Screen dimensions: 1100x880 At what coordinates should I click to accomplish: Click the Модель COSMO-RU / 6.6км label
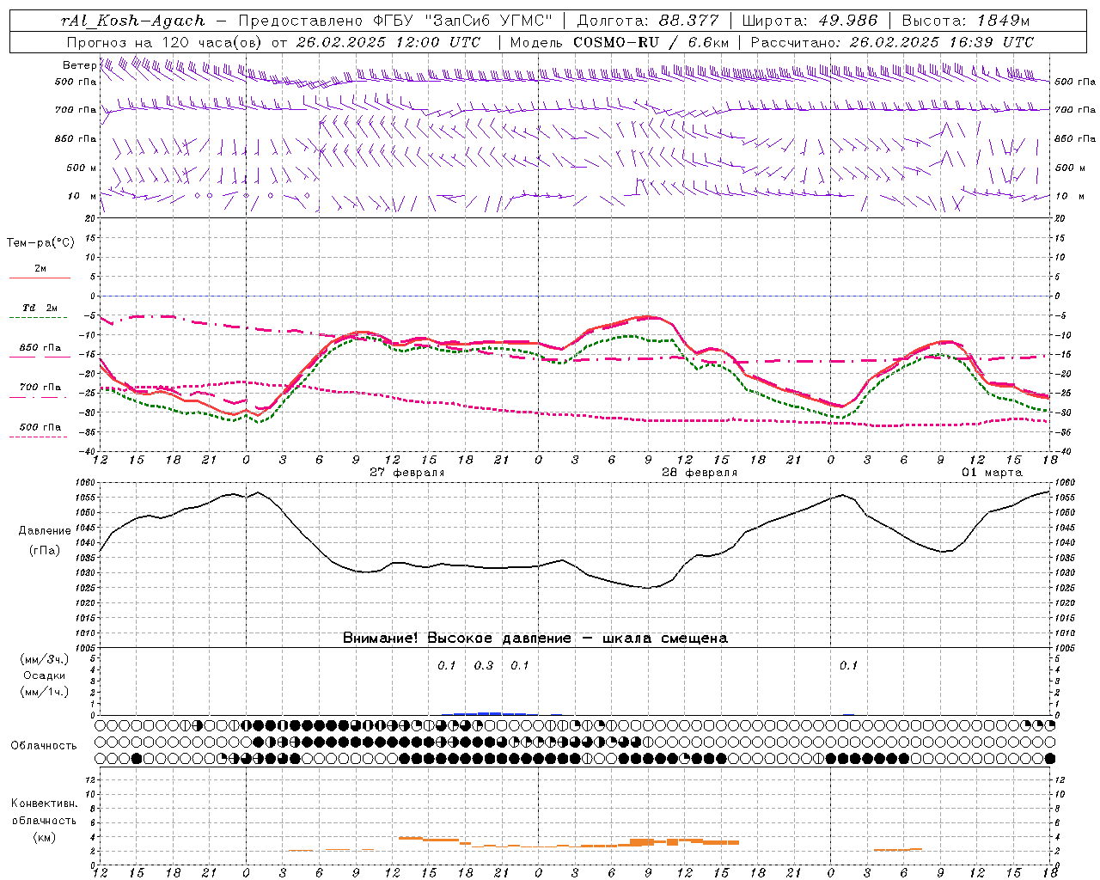619,42
